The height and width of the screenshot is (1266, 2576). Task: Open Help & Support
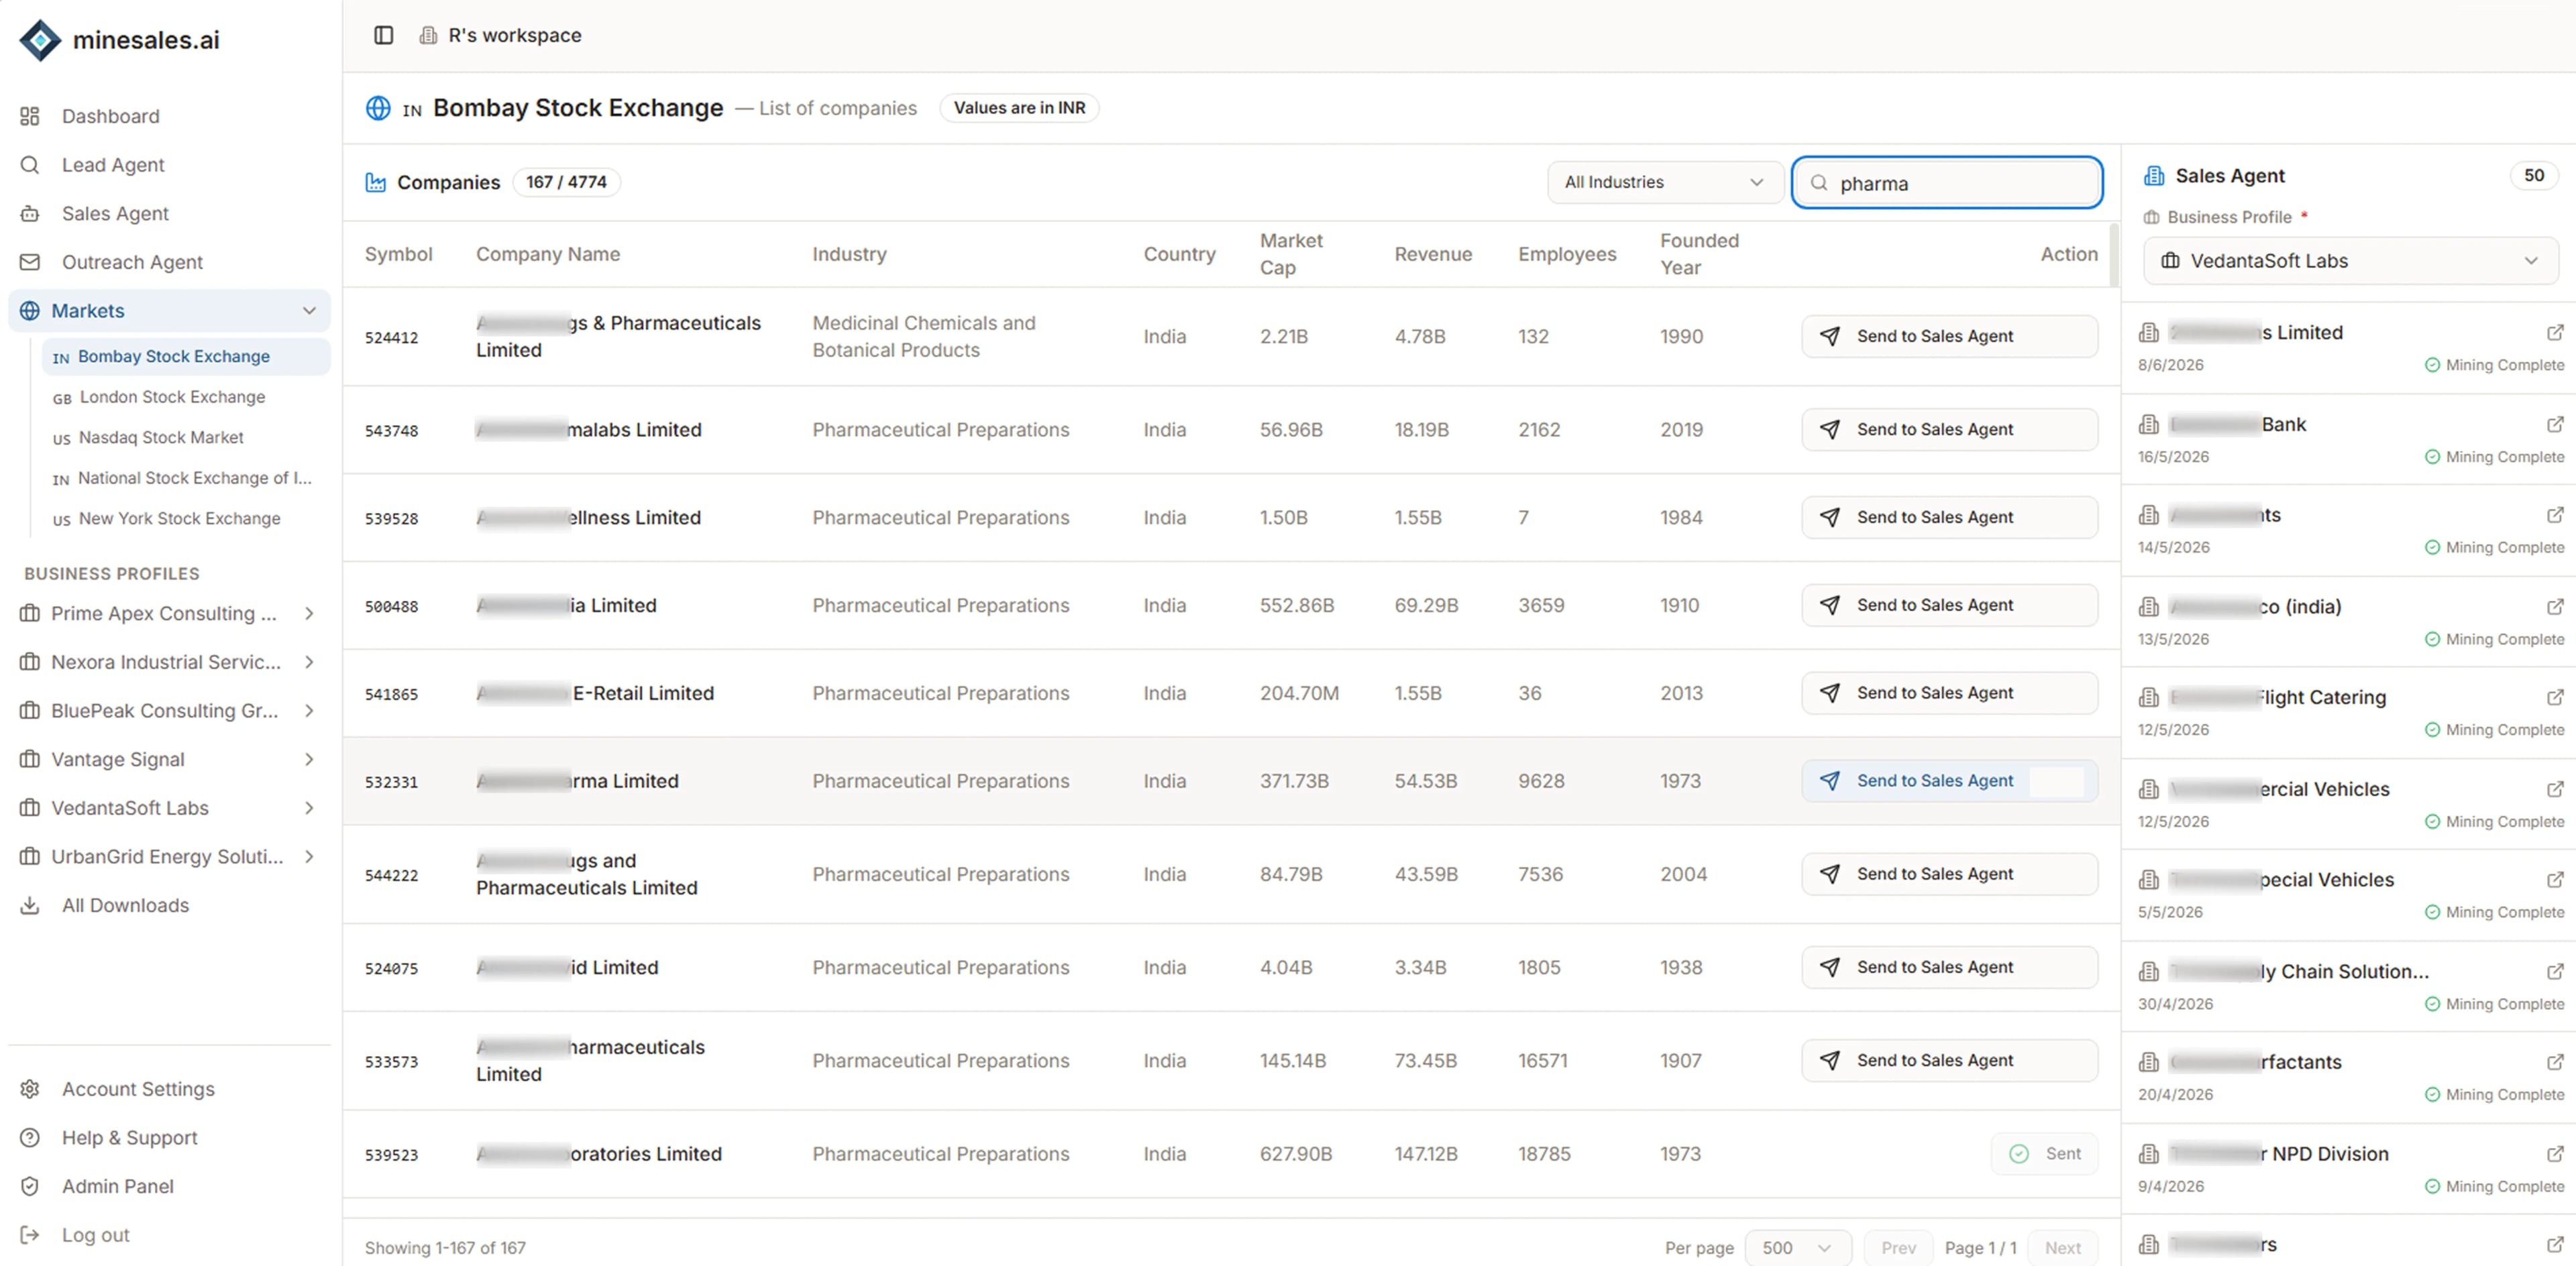tap(129, 1138)
